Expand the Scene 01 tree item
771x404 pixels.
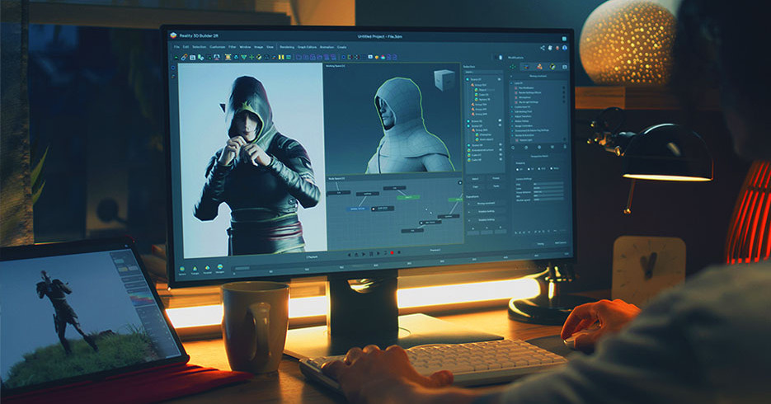(x=467, y=79)
